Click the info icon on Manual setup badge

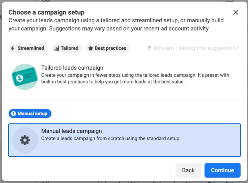click(14, 114)
